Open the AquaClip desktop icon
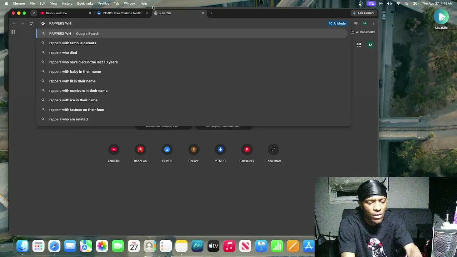457x257 pixels. tap(441, 20)
